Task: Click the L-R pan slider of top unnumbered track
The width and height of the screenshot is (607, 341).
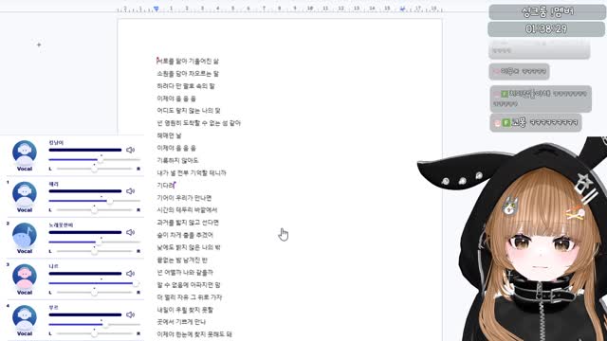Action: [x=94, y=169]
